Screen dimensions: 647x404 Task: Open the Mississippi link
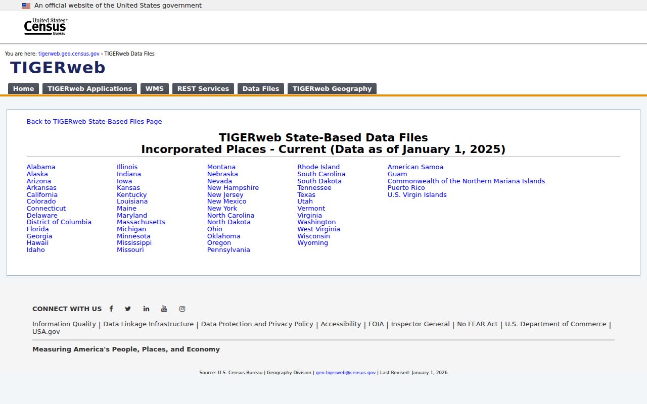(134, 243)
